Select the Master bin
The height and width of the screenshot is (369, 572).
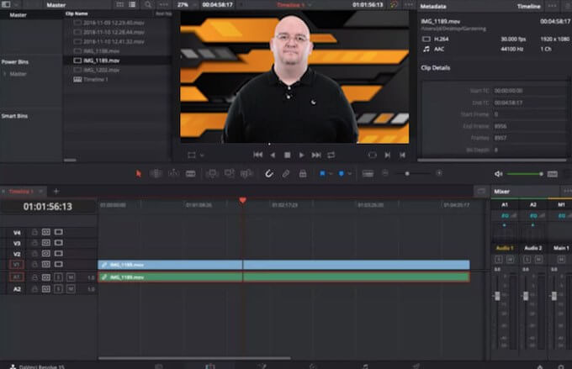[18, 15]
